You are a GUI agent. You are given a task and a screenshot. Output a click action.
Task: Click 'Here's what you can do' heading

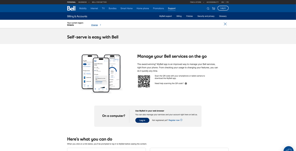pyautogui.click(x=90, y=139)
